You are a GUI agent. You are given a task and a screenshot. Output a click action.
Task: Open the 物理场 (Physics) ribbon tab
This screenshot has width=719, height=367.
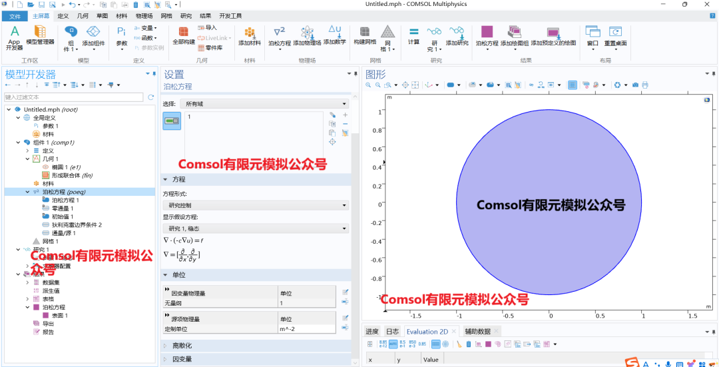click(x=144, y=15)
